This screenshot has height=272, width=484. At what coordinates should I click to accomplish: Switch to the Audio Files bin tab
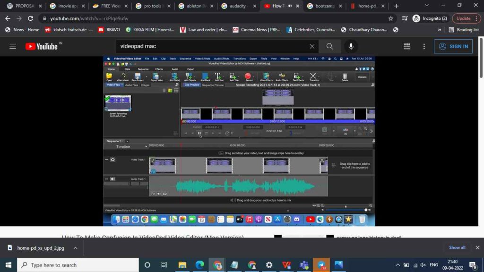[x=131, y=85]
